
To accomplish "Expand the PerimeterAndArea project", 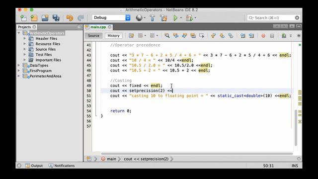I will pyautogui.click(x=19, y=76).
